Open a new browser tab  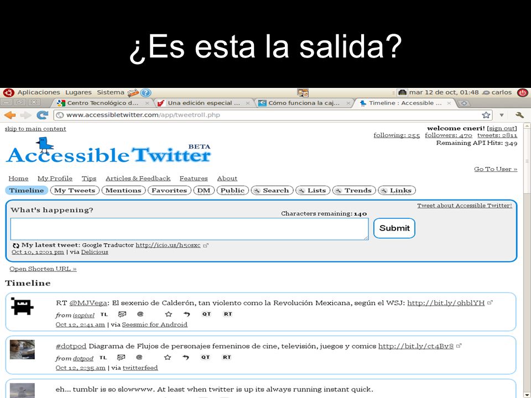[x=464, y=103]
